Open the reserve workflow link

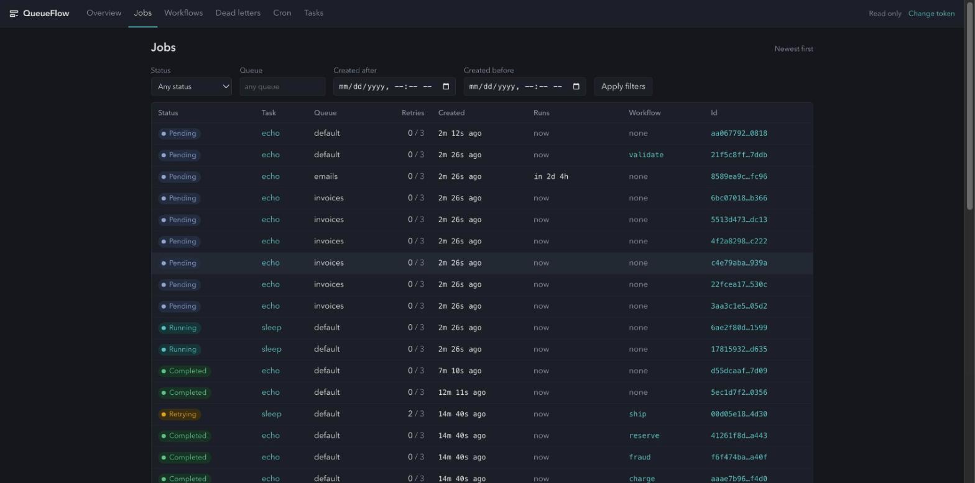pos(644,436)
